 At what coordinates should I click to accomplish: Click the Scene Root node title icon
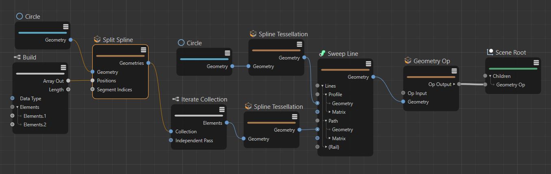click(490, 52)
